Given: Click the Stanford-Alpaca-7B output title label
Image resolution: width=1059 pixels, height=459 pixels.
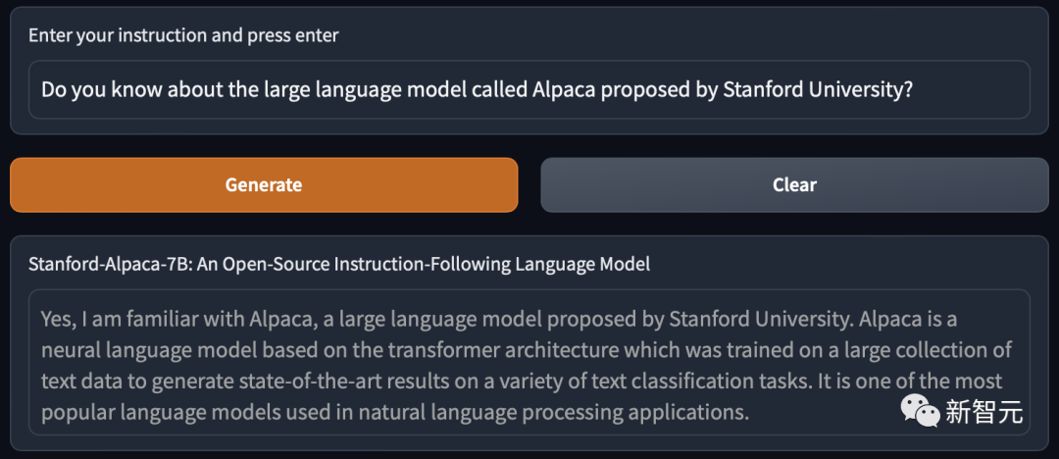Looking at the screenshot, I should coord(339,264).
